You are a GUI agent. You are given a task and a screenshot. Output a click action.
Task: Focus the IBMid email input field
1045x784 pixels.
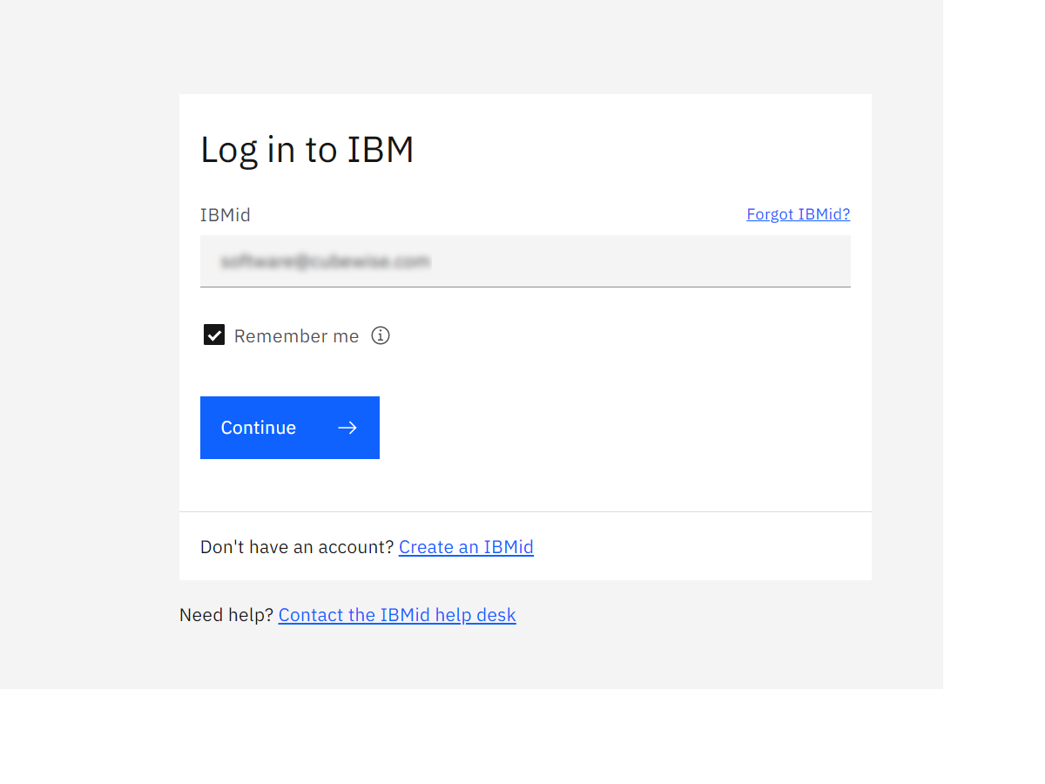point(525,261)
